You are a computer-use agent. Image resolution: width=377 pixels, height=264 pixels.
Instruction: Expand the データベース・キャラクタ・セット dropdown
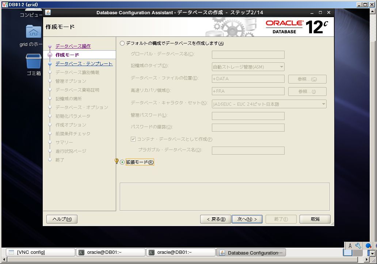tap(269, 104)
